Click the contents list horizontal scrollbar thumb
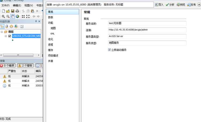The width and height of the screenshot is (201, 122). (x=18, y=55)
